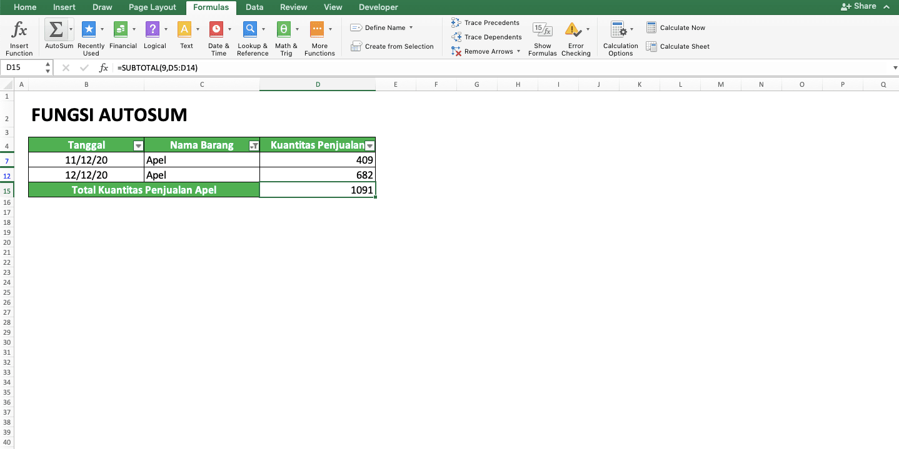Click the Share button
This screenshot has height=449, width=899.
coord(859,6)
